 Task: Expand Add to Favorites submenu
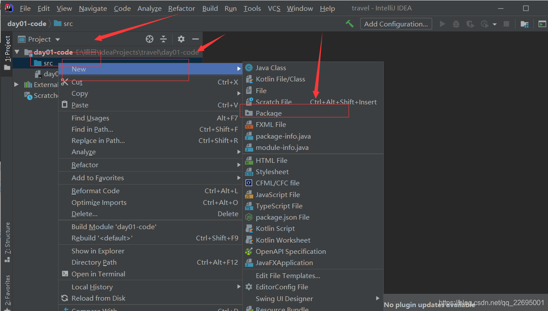(239, 178)
